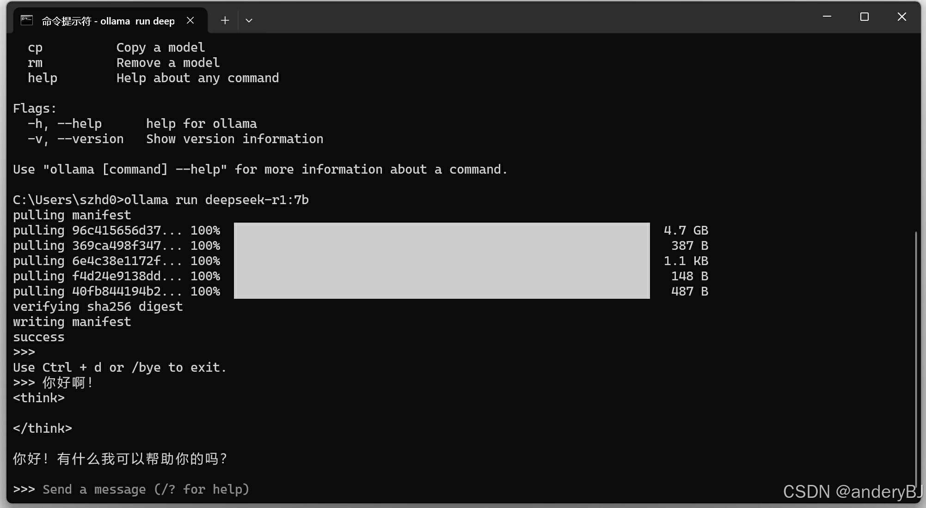Click the command prompt icon in tab
This screenshot has height=508, width=926.
coord(27,20)
